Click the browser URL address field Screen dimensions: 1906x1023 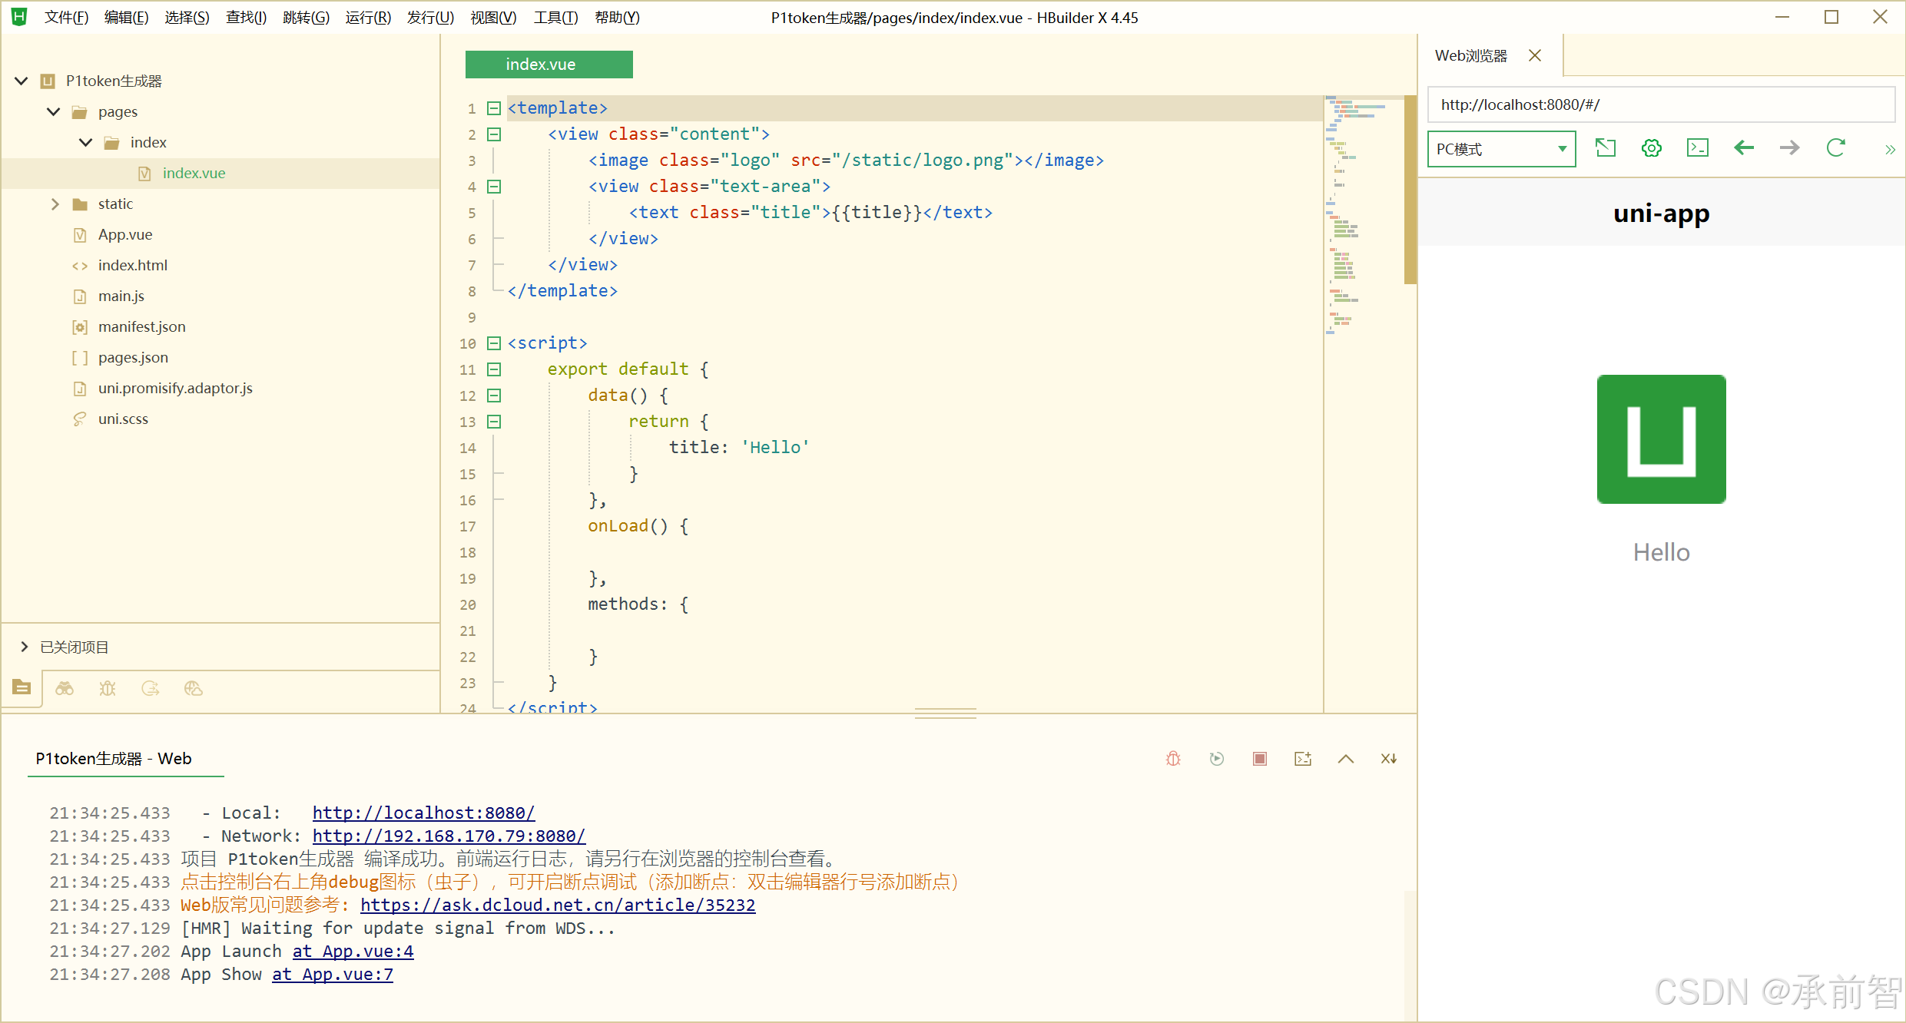(1659, 104)
